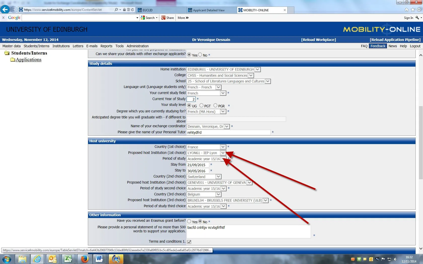Viewport: 423px width, 264px height.
Task: Open Internet Explorer from the taskbar
Action: [37, 259]
